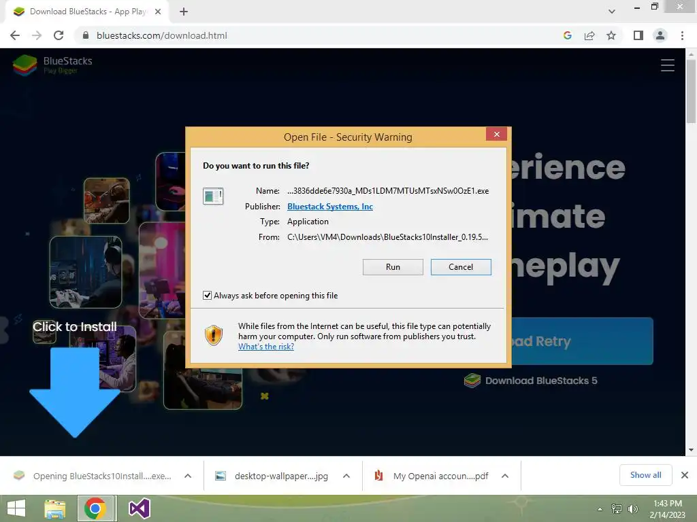697x522 pixels.
Task: Click the volume speaker tray icon
Action: [632, 509]
